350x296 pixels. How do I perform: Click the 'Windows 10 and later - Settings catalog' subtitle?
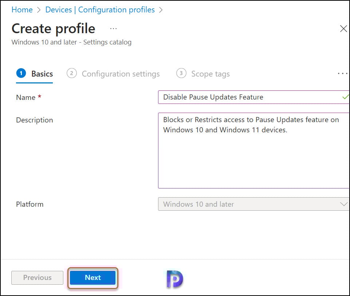click(x=71, y=42)
